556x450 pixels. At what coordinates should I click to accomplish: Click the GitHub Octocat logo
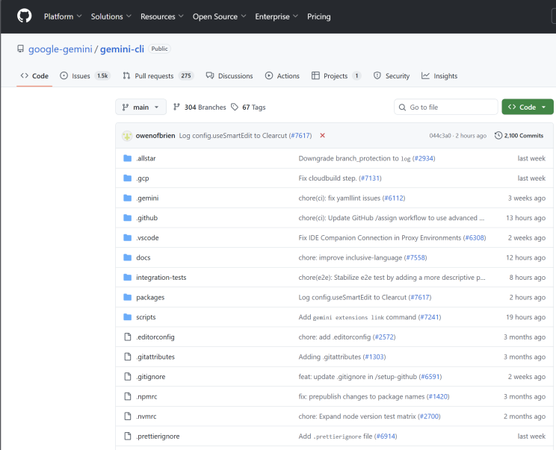pyautogui.click(x=24, y=16)
